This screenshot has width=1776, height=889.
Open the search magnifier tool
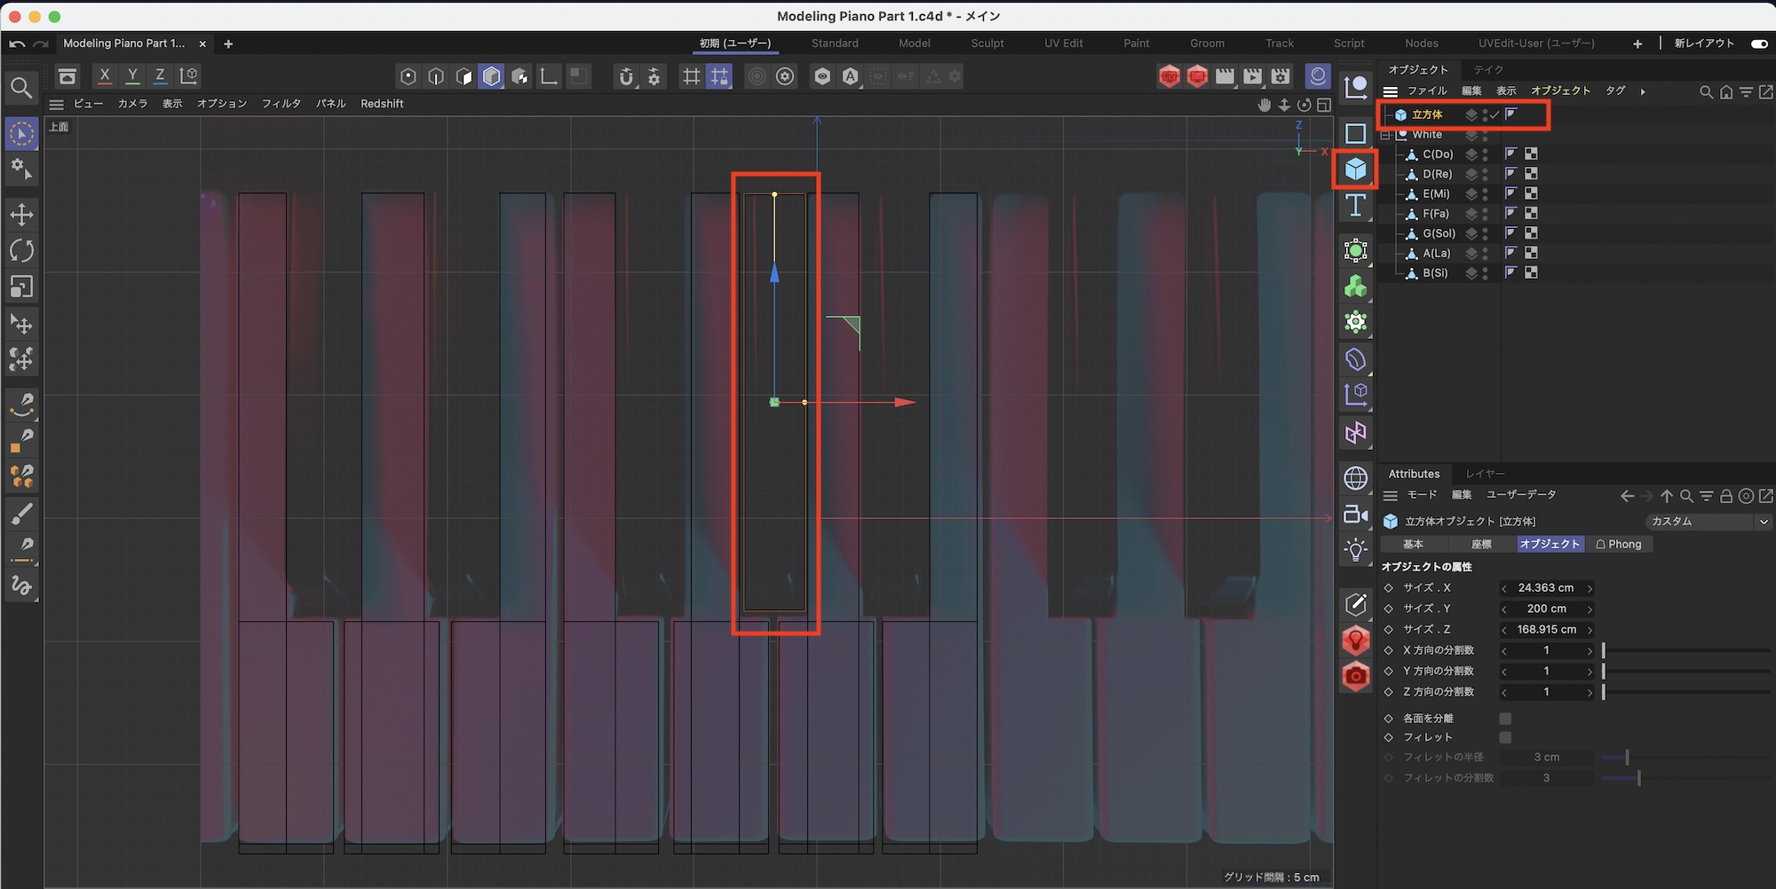[x=21, y=88]
